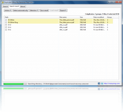The width and height of the screenshot is (123, 112).
Task: Click the green search progress bar
Action: pyautogui.click(x=15, y=84)
